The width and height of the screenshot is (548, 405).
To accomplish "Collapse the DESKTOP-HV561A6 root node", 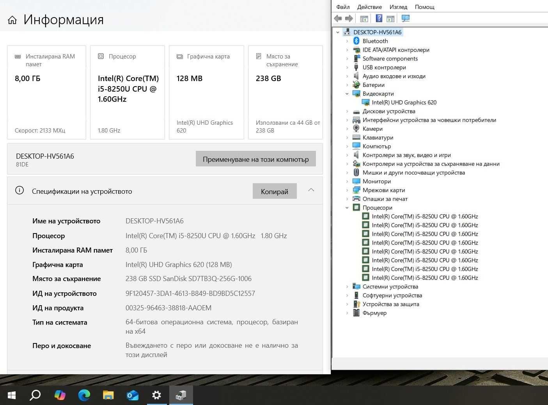I will 338,32.
